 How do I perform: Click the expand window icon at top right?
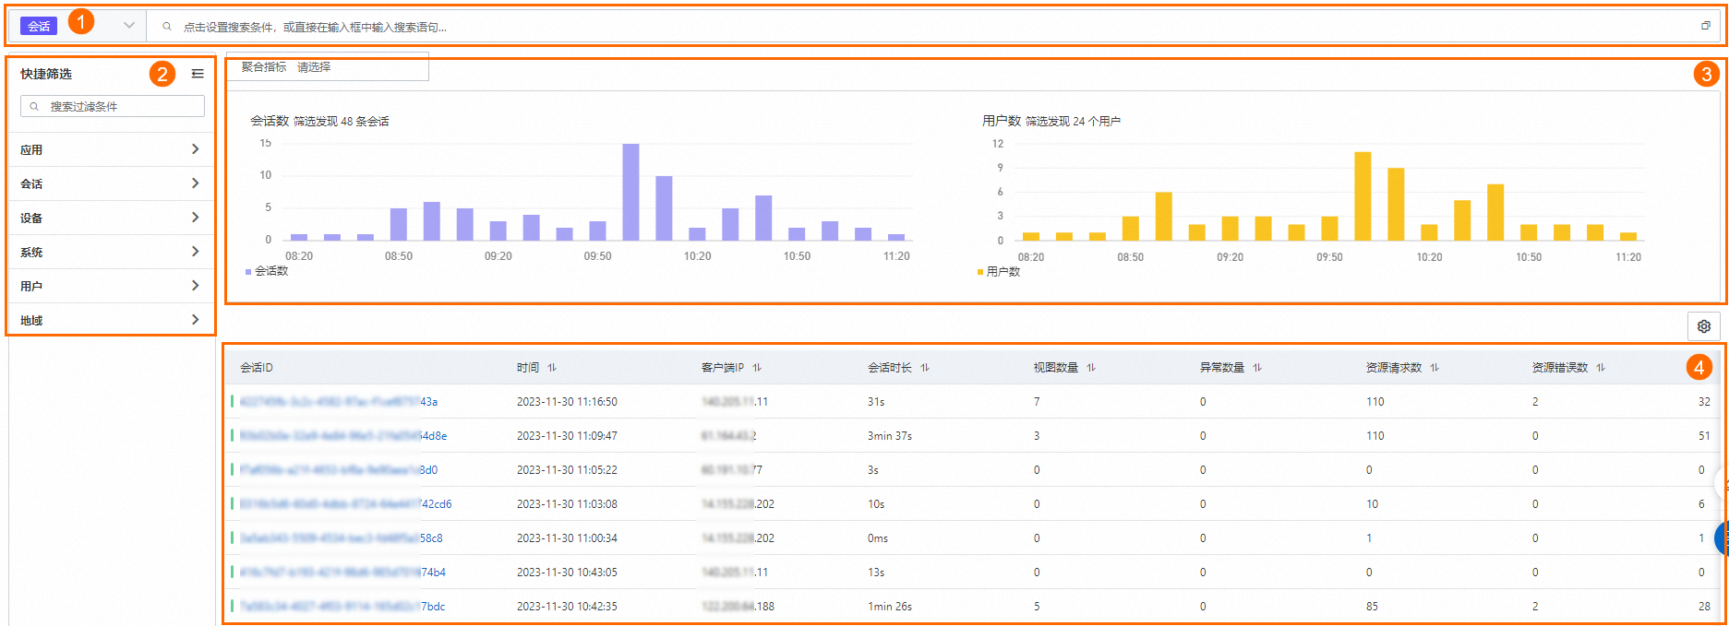[1706, 26]
